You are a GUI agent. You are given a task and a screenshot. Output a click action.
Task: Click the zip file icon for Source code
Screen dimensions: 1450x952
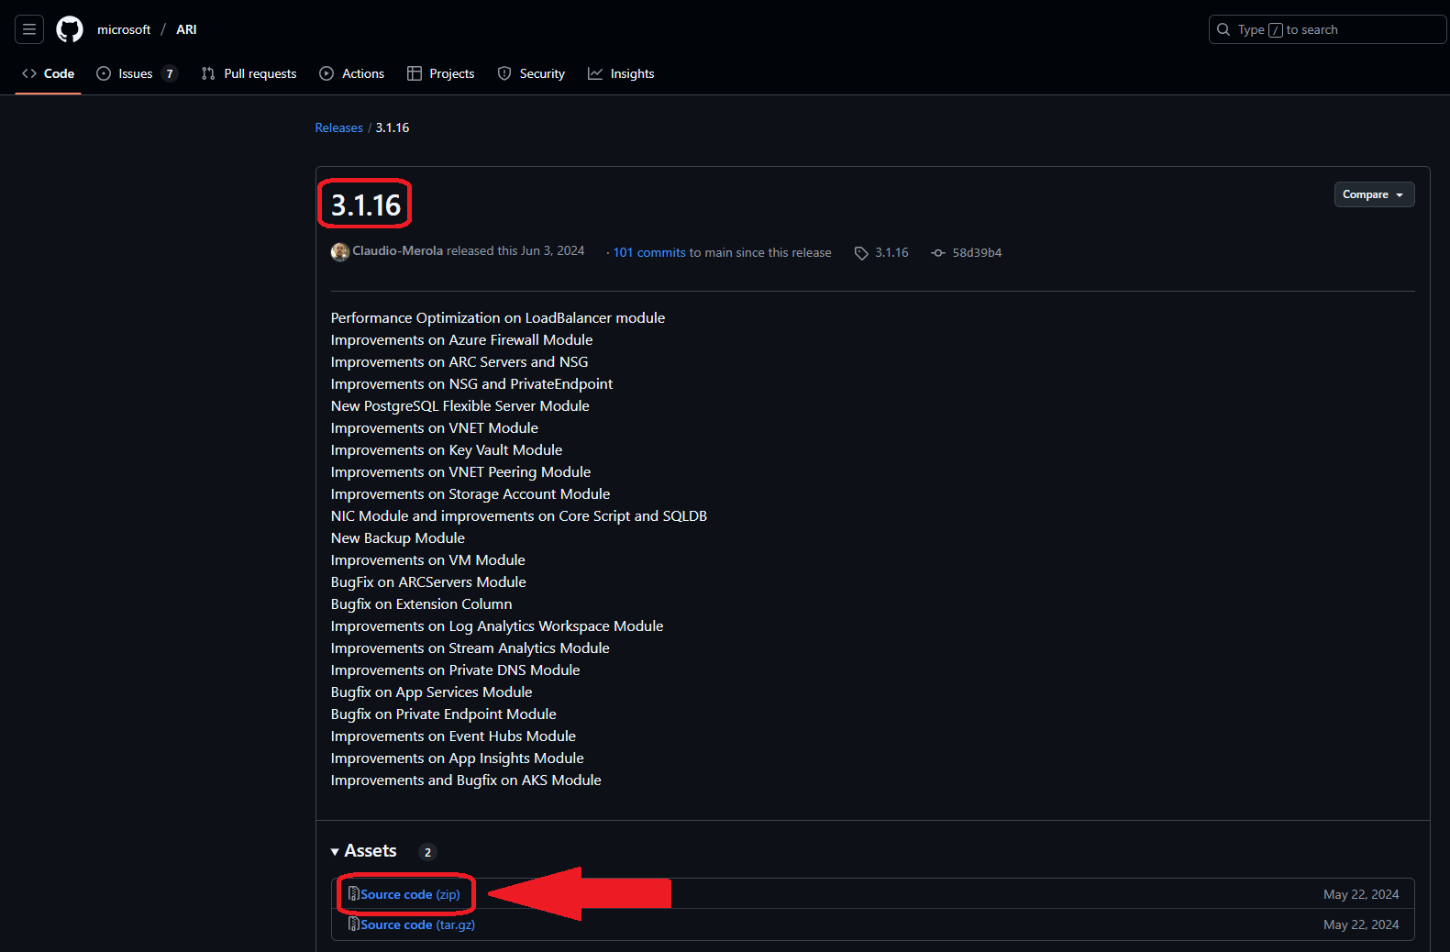click(353, 894)
